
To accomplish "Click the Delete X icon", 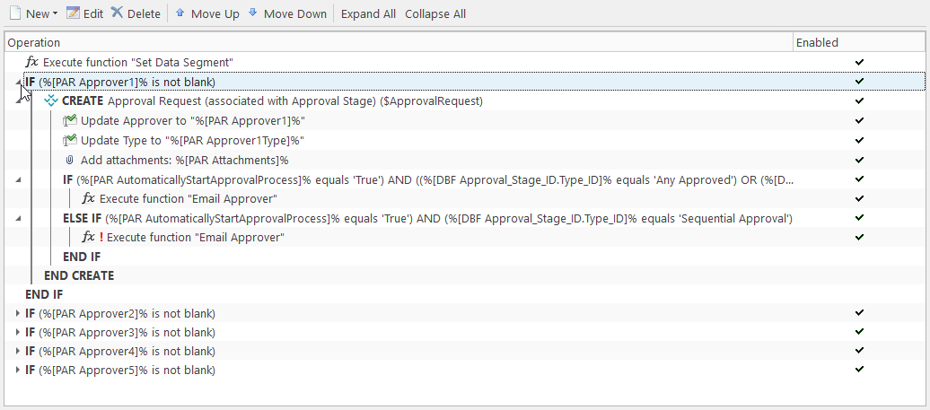I will click(x=117, y=13).
